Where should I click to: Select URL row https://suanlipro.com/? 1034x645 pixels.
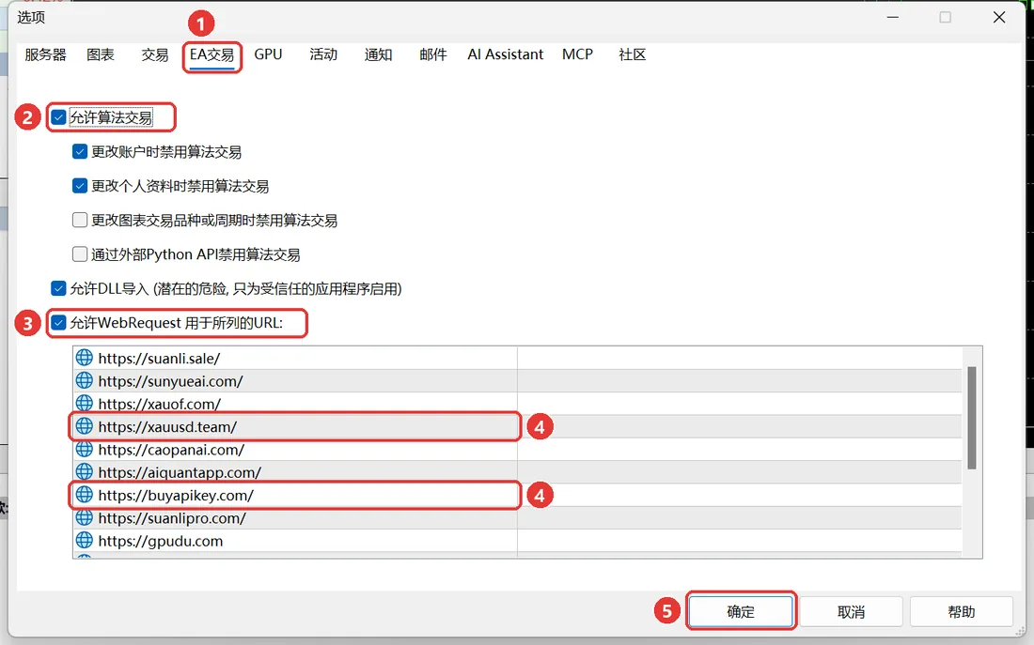tap(517, 518)
